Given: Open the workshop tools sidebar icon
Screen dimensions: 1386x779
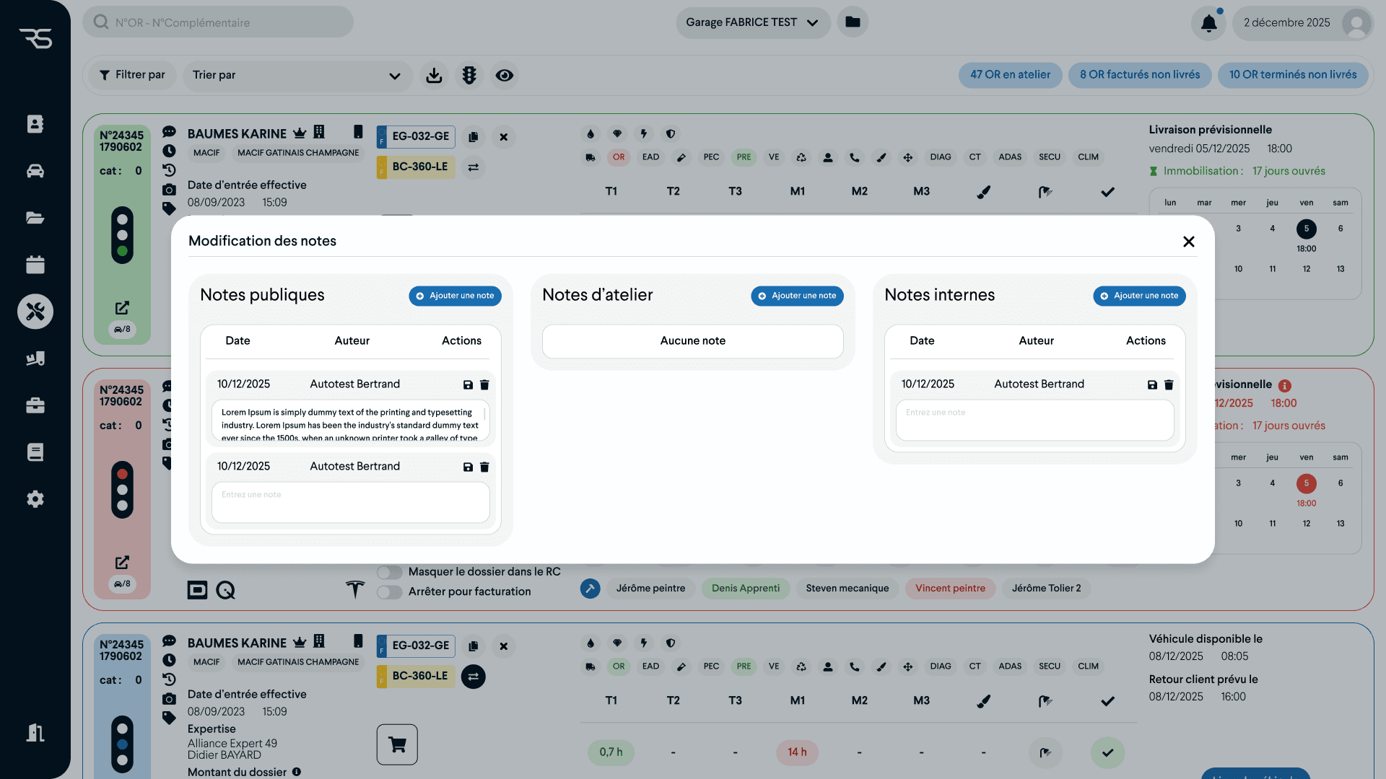Looking at the screenshot, I should (x=35, y=312).
